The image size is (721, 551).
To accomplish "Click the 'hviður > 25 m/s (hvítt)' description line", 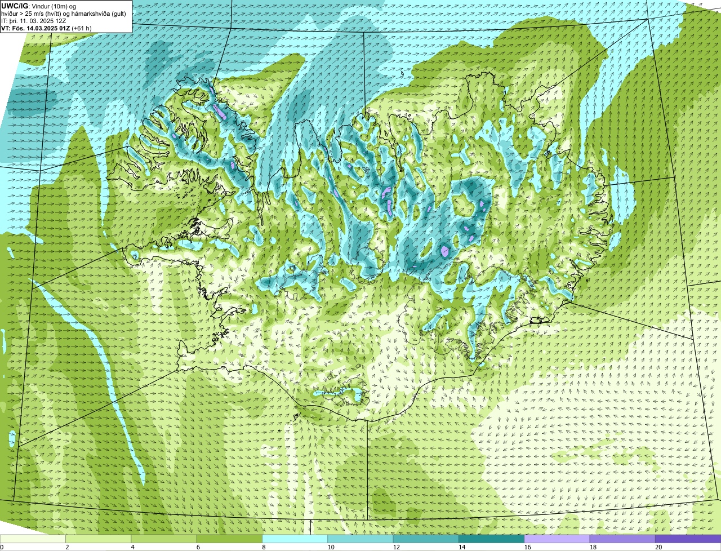I will click(64, 14).
